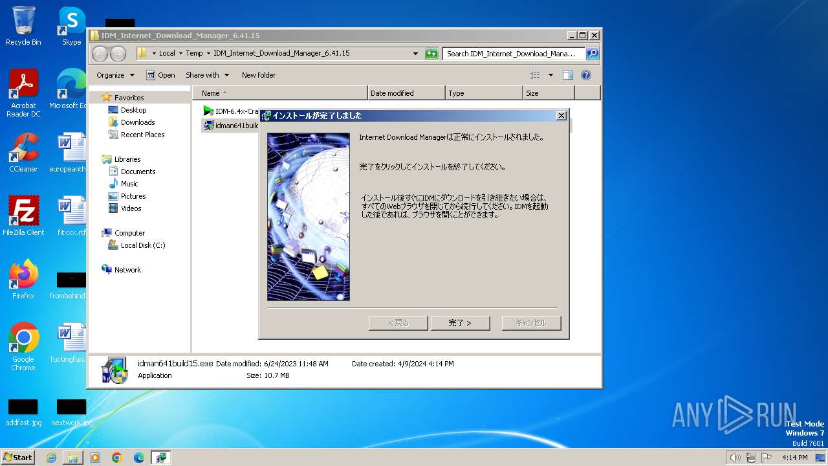Screen dimensions: 828x466
Task: Open the Action Center flag icon
Action: pyautogui.click(x=766, y=458)
